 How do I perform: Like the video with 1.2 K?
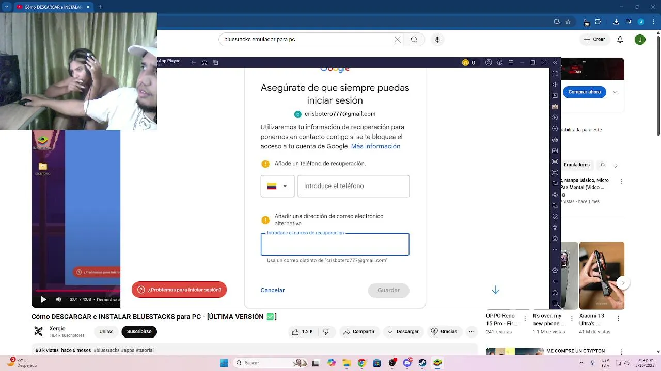pyautogui.click(x=303, y=332)
